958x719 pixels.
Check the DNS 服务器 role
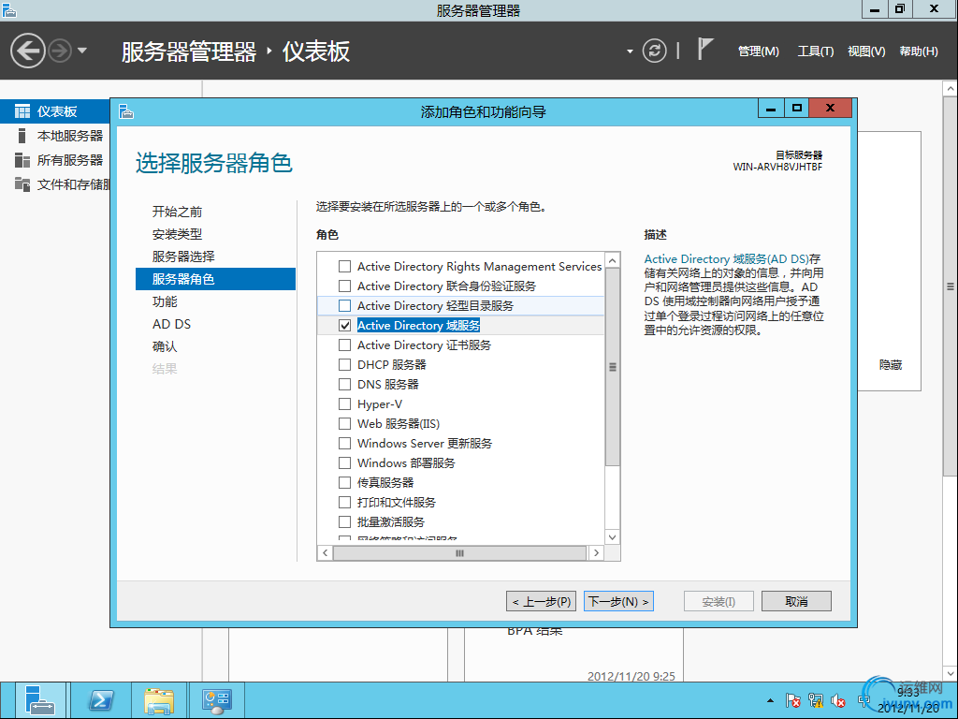tap(344, 385)
